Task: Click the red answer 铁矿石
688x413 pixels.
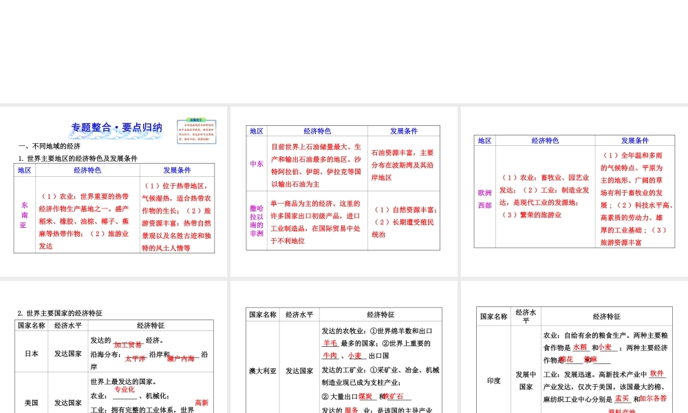Action: 394,396
